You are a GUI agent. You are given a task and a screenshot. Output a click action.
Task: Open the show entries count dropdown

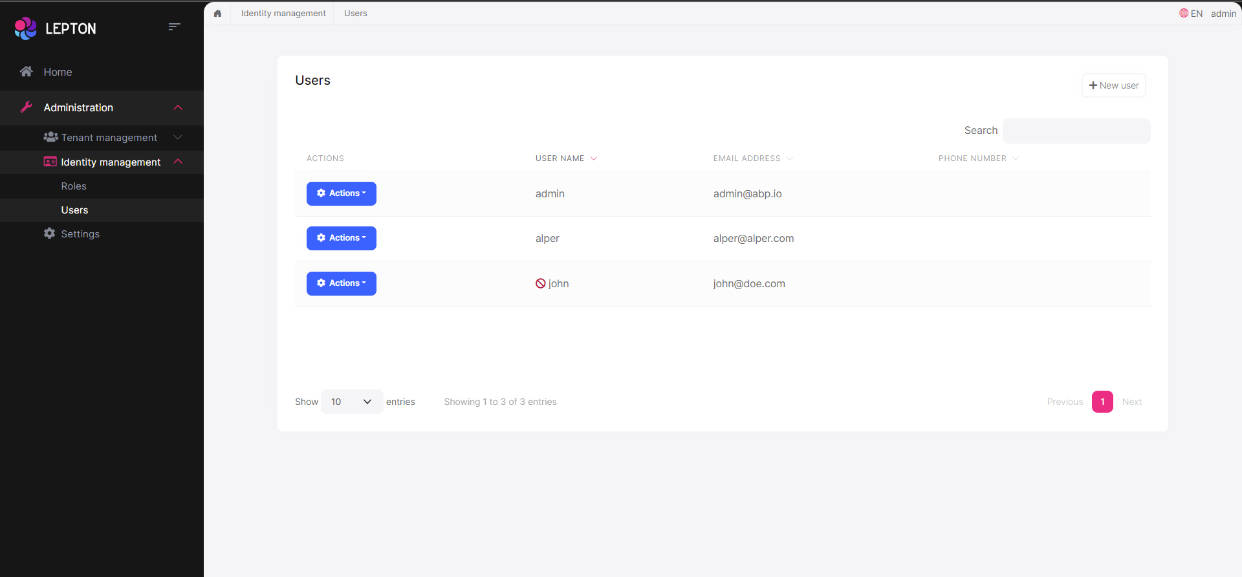[351, 402]
